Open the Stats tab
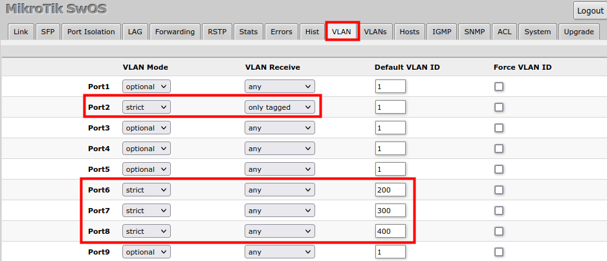 pyautogui.click(x=248, y=32)
